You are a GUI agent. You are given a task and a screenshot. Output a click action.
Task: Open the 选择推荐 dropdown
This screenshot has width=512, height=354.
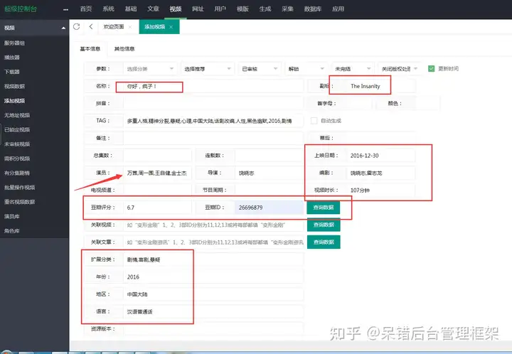208,69
